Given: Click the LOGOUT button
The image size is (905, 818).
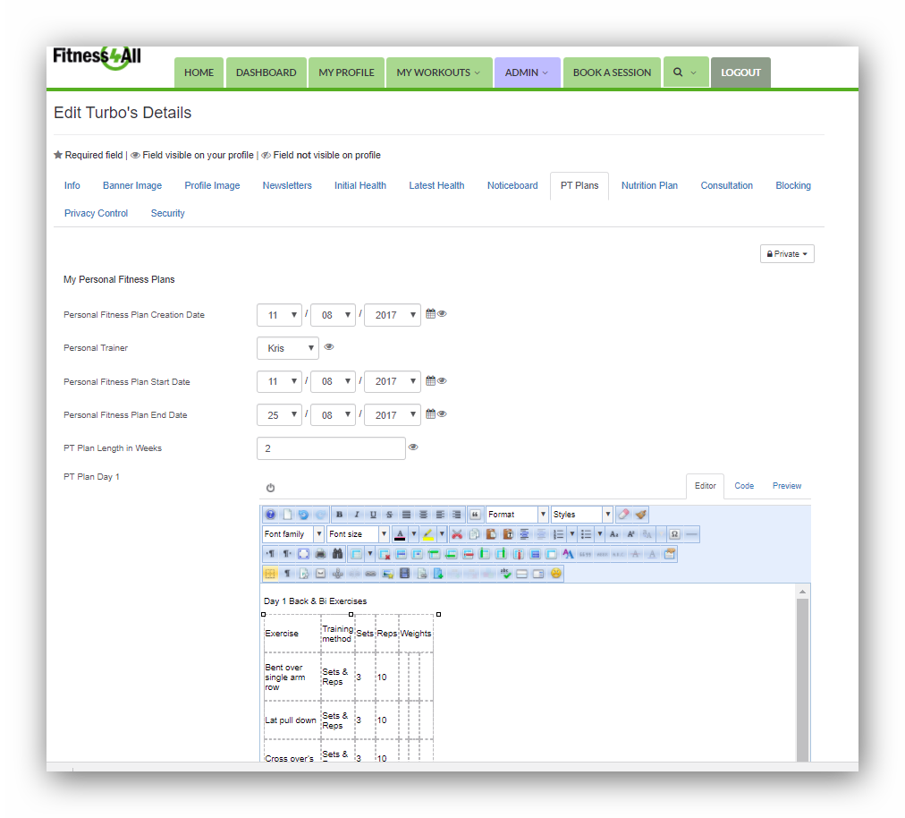Looking at the screenshot, I should coord(740,72).
